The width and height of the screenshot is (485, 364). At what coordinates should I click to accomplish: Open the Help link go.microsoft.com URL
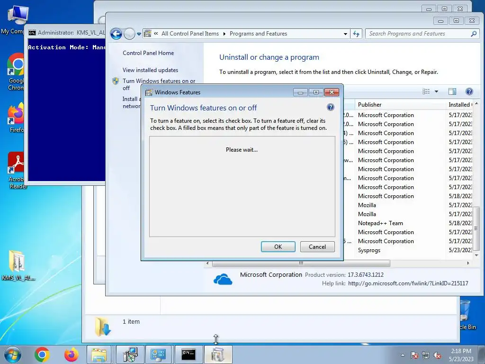click(408, 283)
